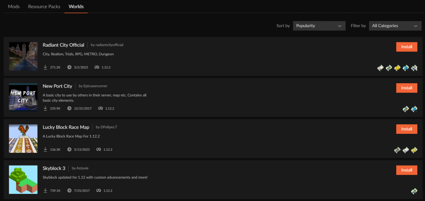Viewport: 425px width, 201px height.
Task: Click the download count icon beside 739.1K
Action: (45, 190)
